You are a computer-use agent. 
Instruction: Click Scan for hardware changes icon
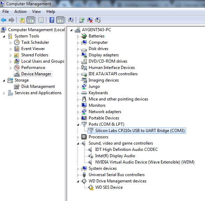click(71, 20)
